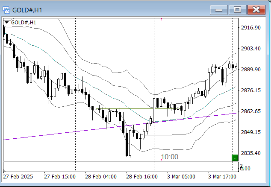Open the GOLD#,H1 chart dropdown triangle
This screenshot has width=271, height=187.
[x=6, y=23]
